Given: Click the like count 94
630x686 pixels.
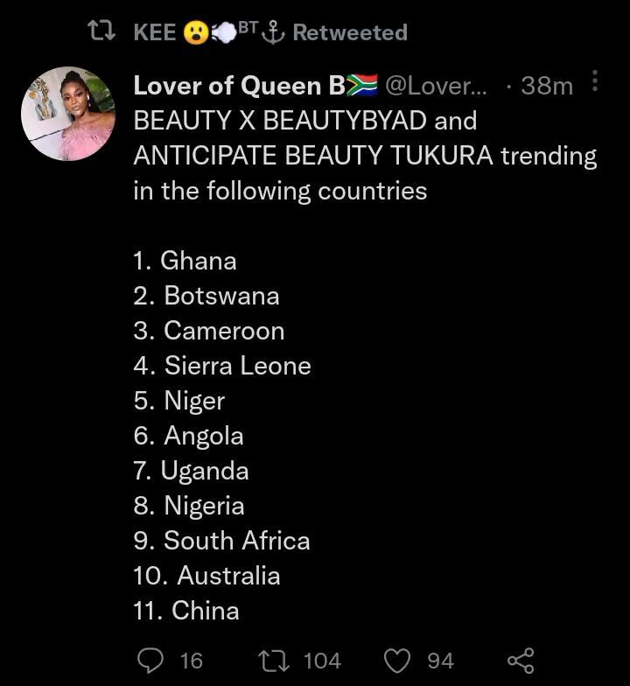Looking at the screenshot, I should (x=440, y=660).
